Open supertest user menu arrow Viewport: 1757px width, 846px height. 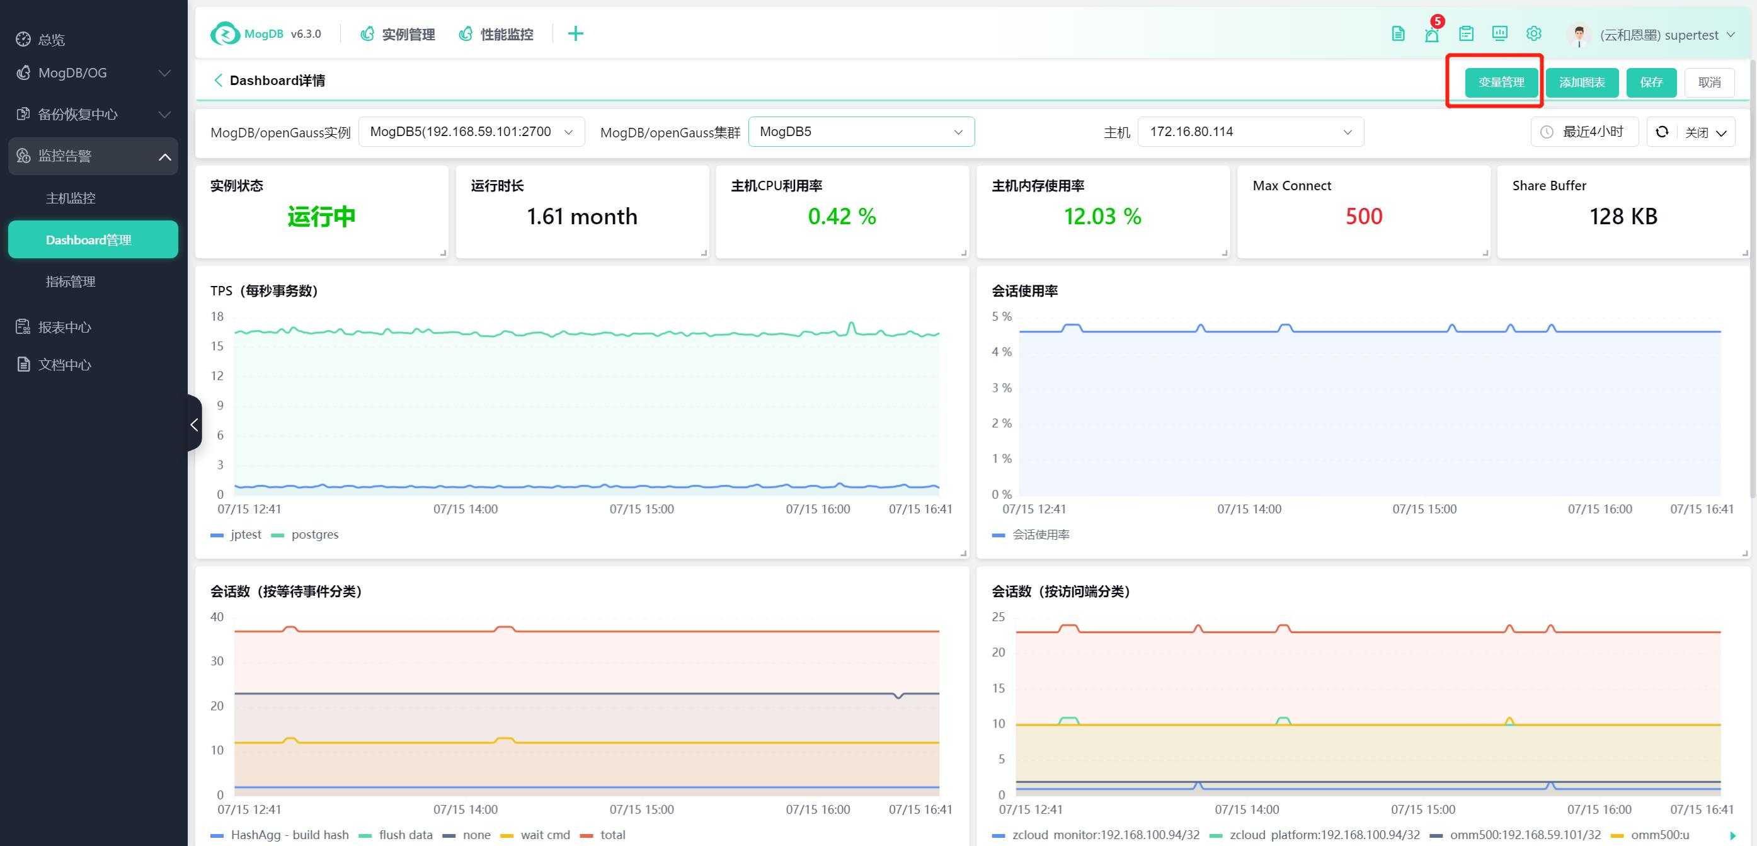point(1731,35)
